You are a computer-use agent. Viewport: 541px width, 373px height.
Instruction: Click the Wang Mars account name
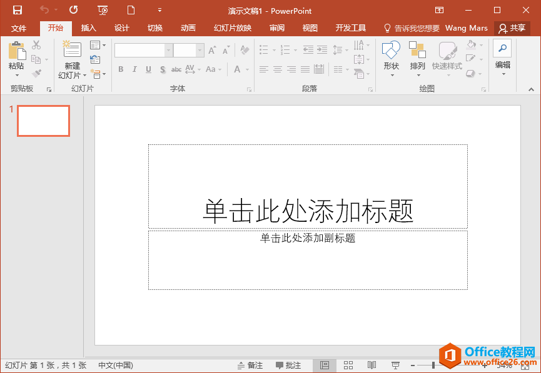tap(467, 28)
